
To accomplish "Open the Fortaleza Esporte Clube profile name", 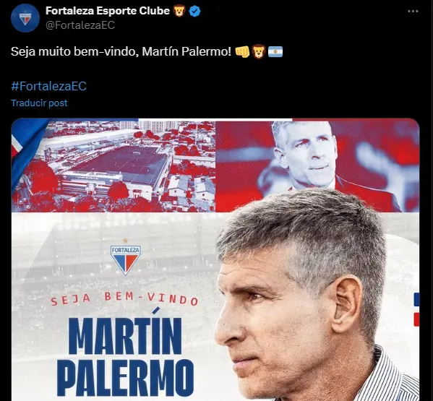I will [x=108, y=11].
